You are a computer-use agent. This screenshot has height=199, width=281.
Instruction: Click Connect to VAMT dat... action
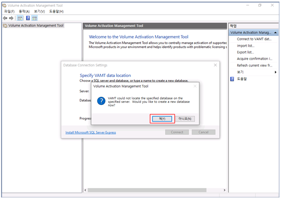(x=254, y=39)
